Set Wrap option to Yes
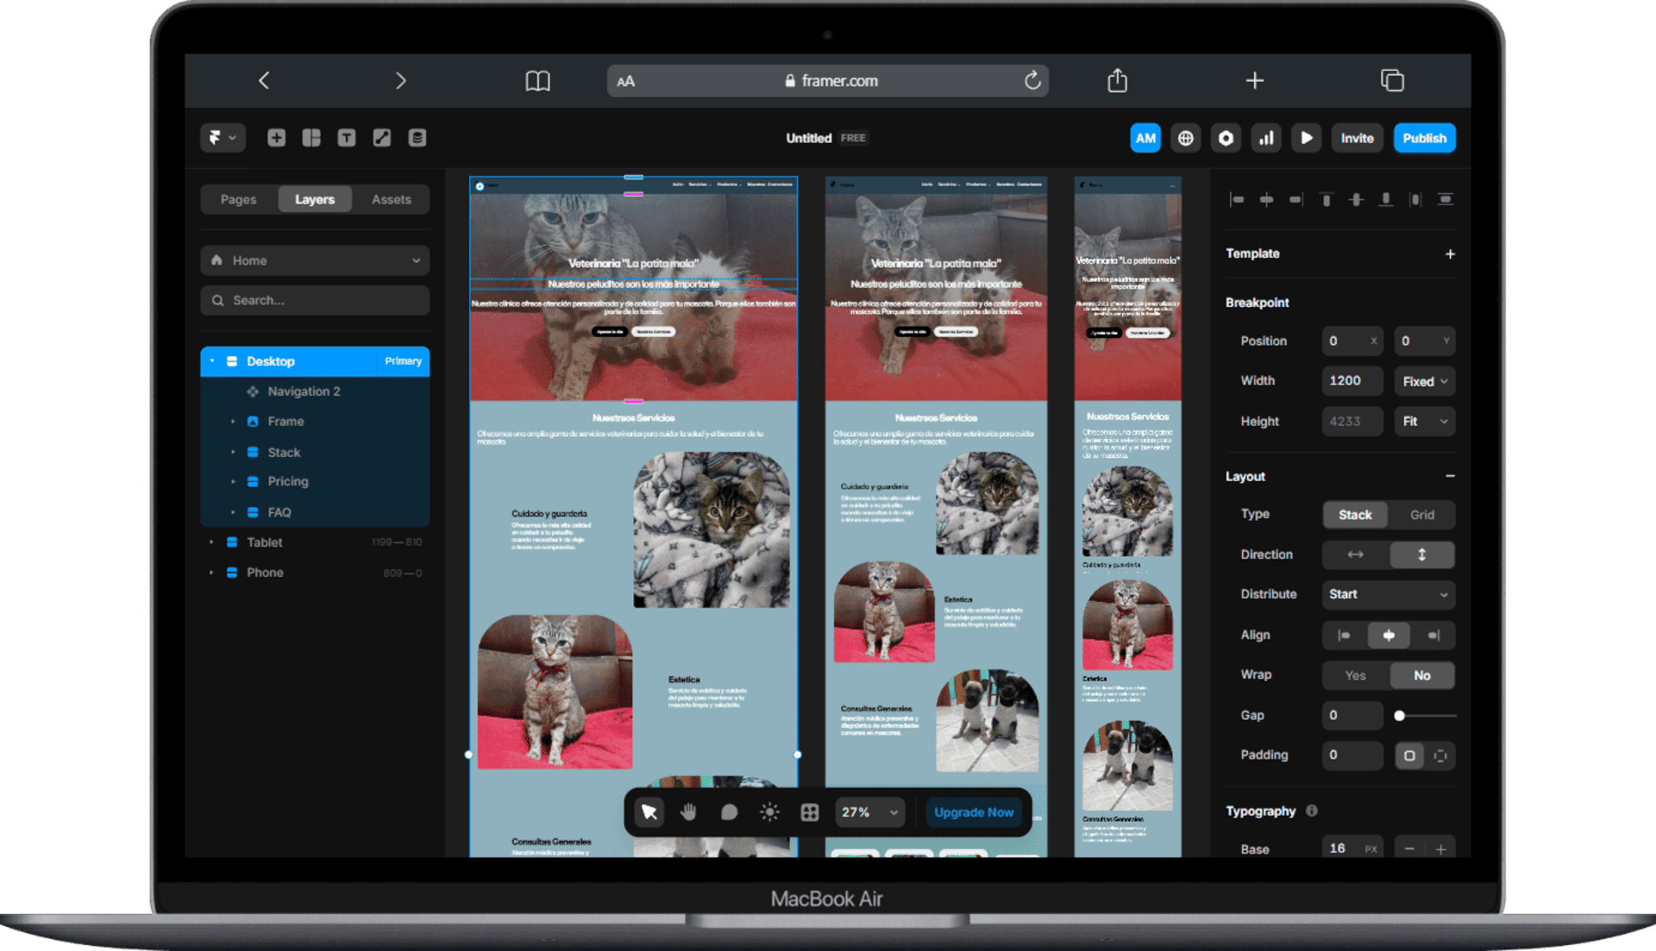This screenshot has height=951, width=1656. (x=1355, y=675)
